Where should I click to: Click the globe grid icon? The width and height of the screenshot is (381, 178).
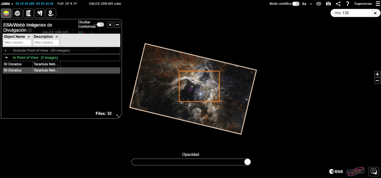[319, 4]
